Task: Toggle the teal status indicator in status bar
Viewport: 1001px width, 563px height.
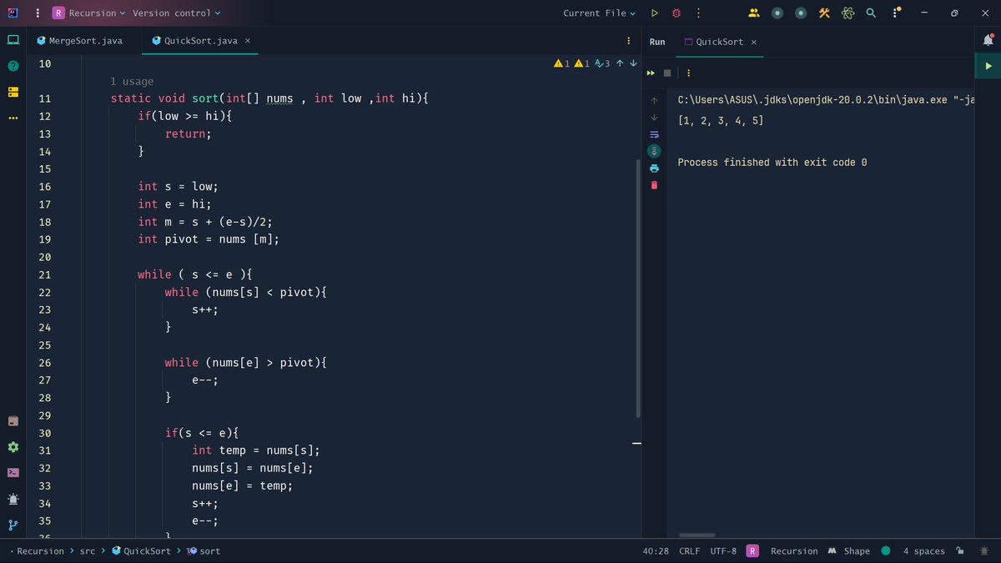Action: point(885,550)
